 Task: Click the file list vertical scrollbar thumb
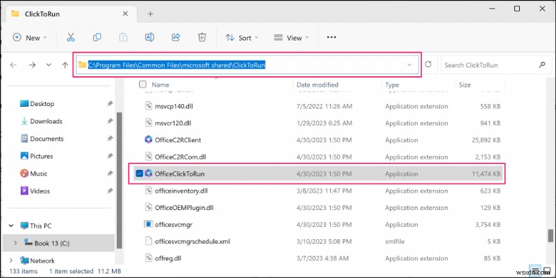[550, 236]
